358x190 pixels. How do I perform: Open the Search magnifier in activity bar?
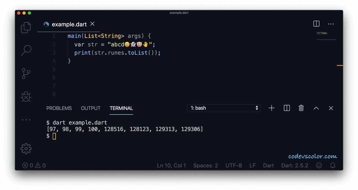[26, 50]
